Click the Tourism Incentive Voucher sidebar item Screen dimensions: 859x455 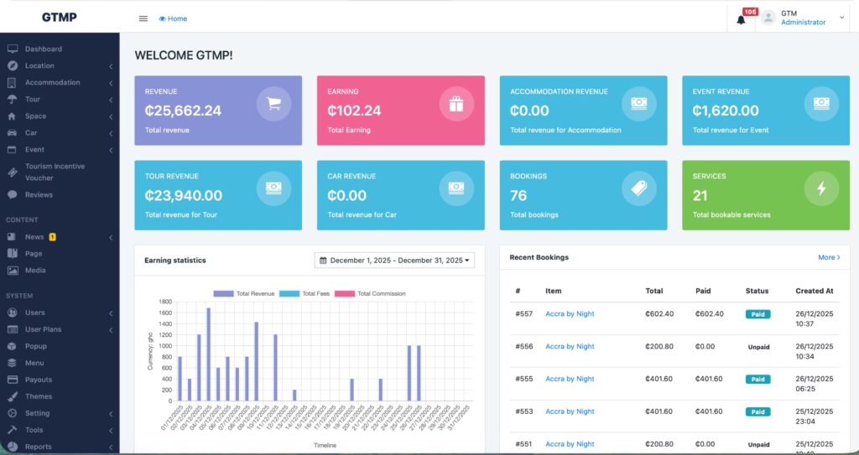tap(54, 172)
